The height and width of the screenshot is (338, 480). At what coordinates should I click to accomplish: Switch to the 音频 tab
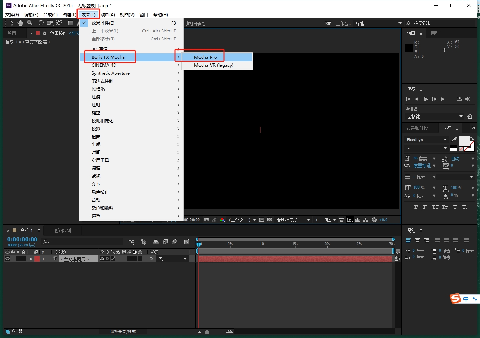(x=435, y=33)
